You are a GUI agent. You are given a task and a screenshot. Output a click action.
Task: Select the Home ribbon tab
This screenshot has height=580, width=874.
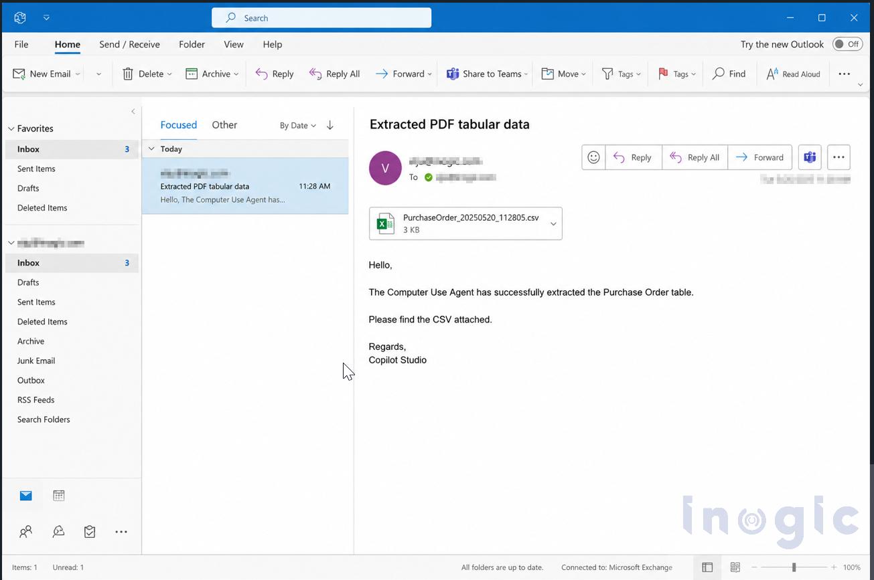point(68,44)
